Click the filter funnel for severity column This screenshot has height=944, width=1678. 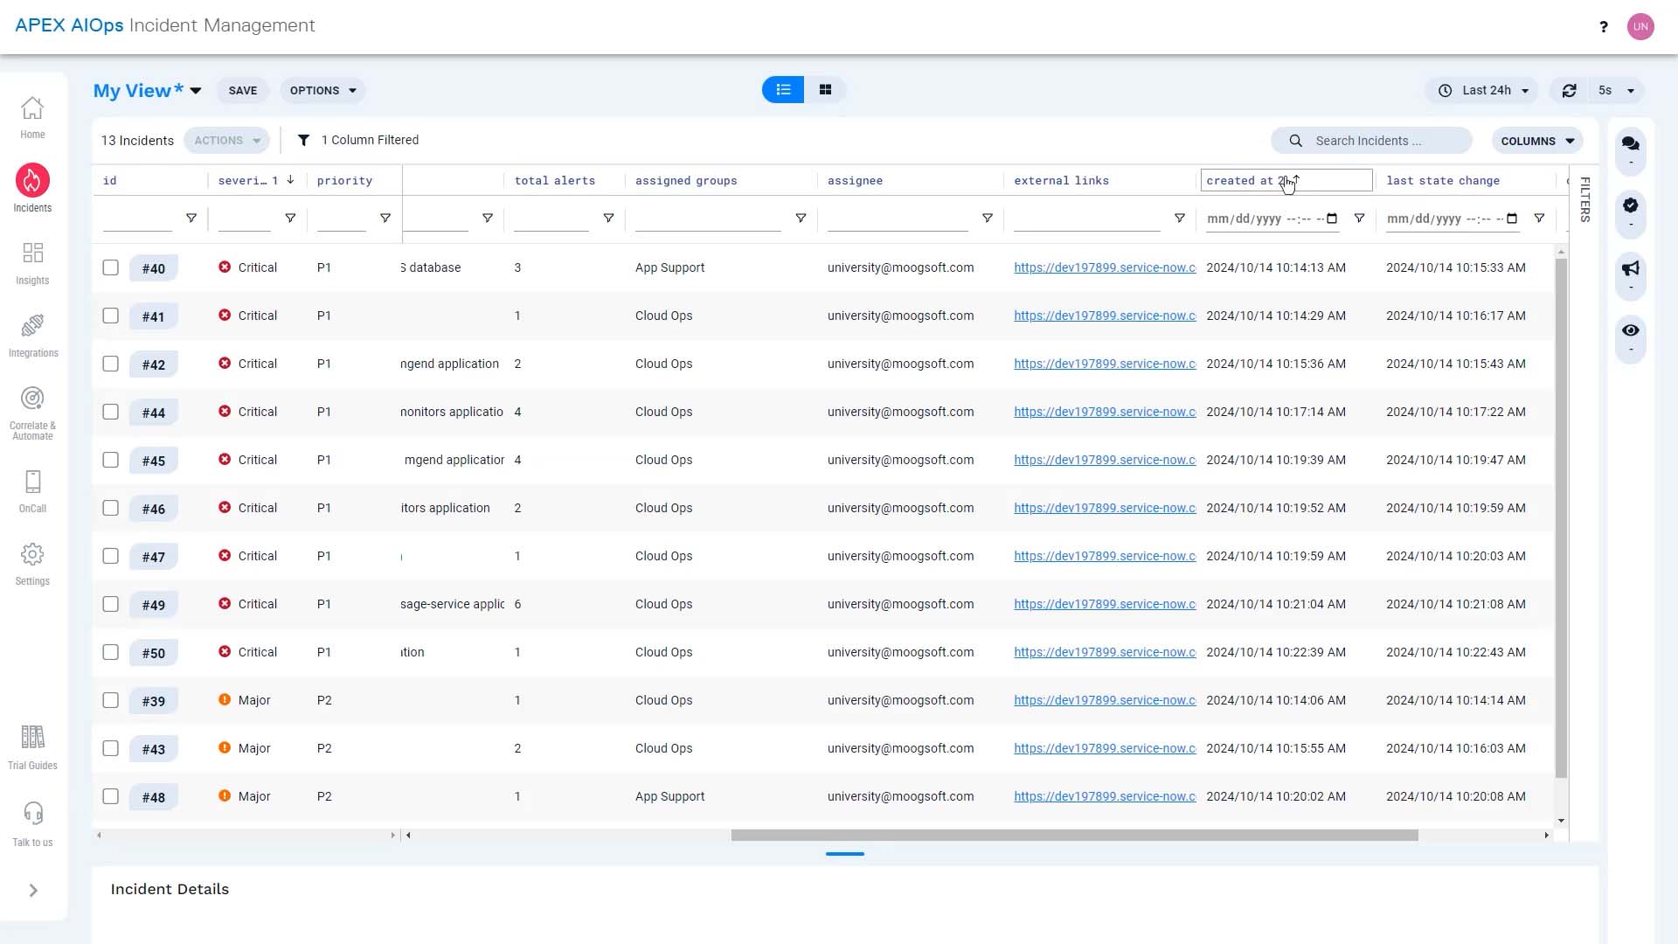click(x=290, y=219)
